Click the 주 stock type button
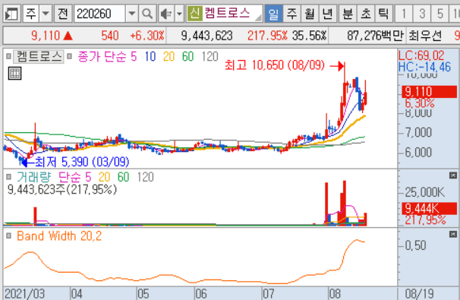 tap(31, 14)
